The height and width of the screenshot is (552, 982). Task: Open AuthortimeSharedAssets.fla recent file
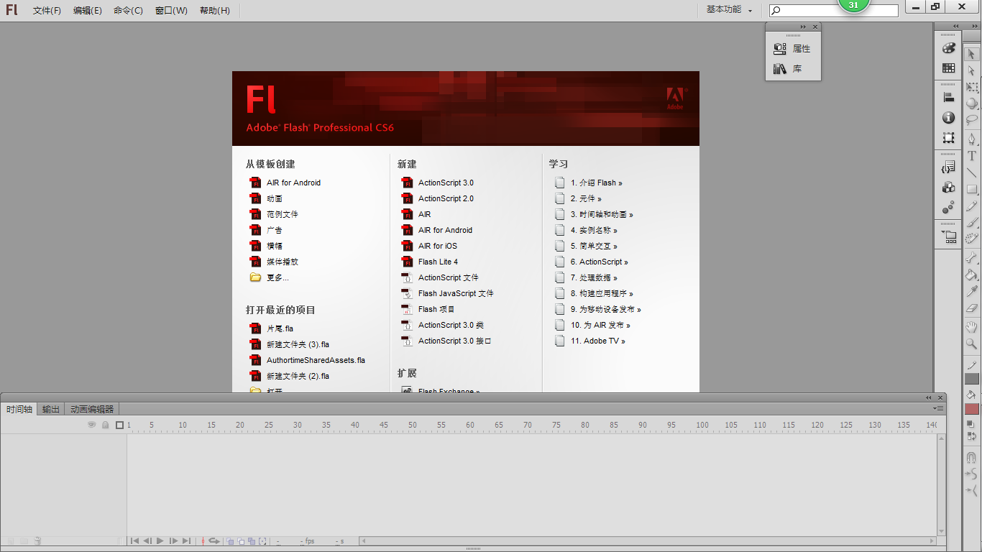click(x=316, y=360)
